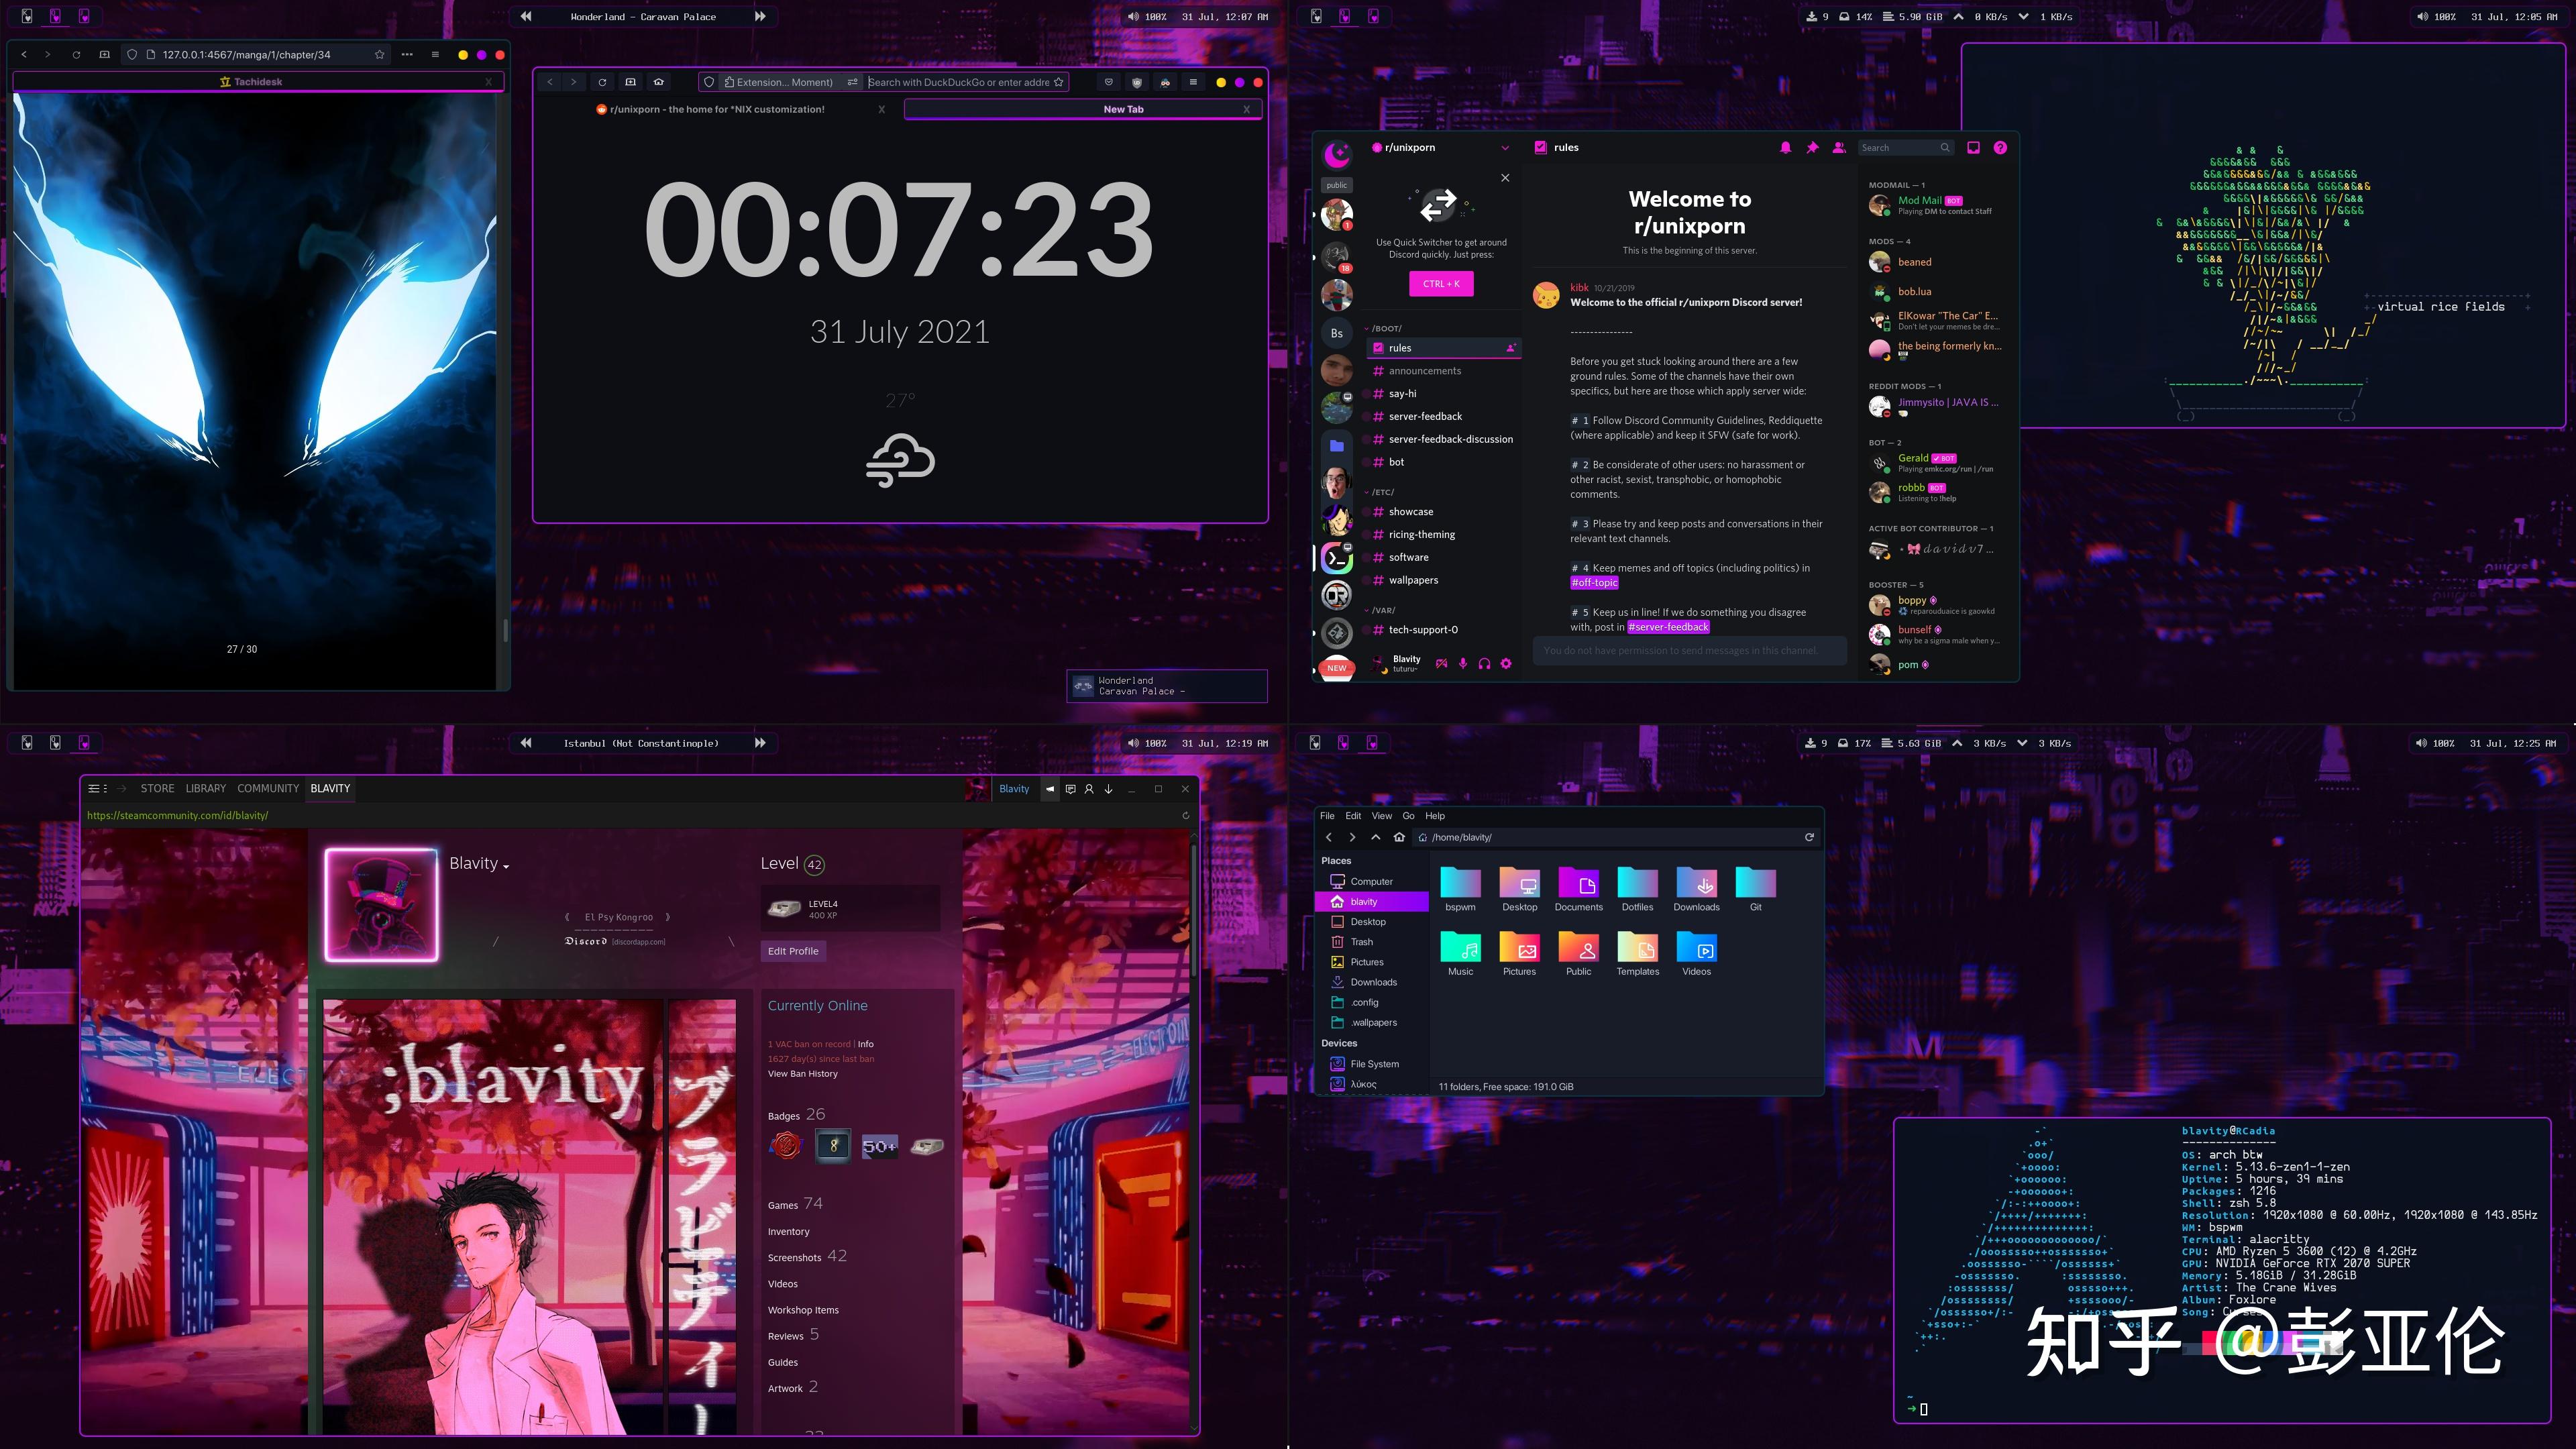Open the View menu in the file manager
This screenshot has height=1449, width=2576.
[x=1381, y=815]
